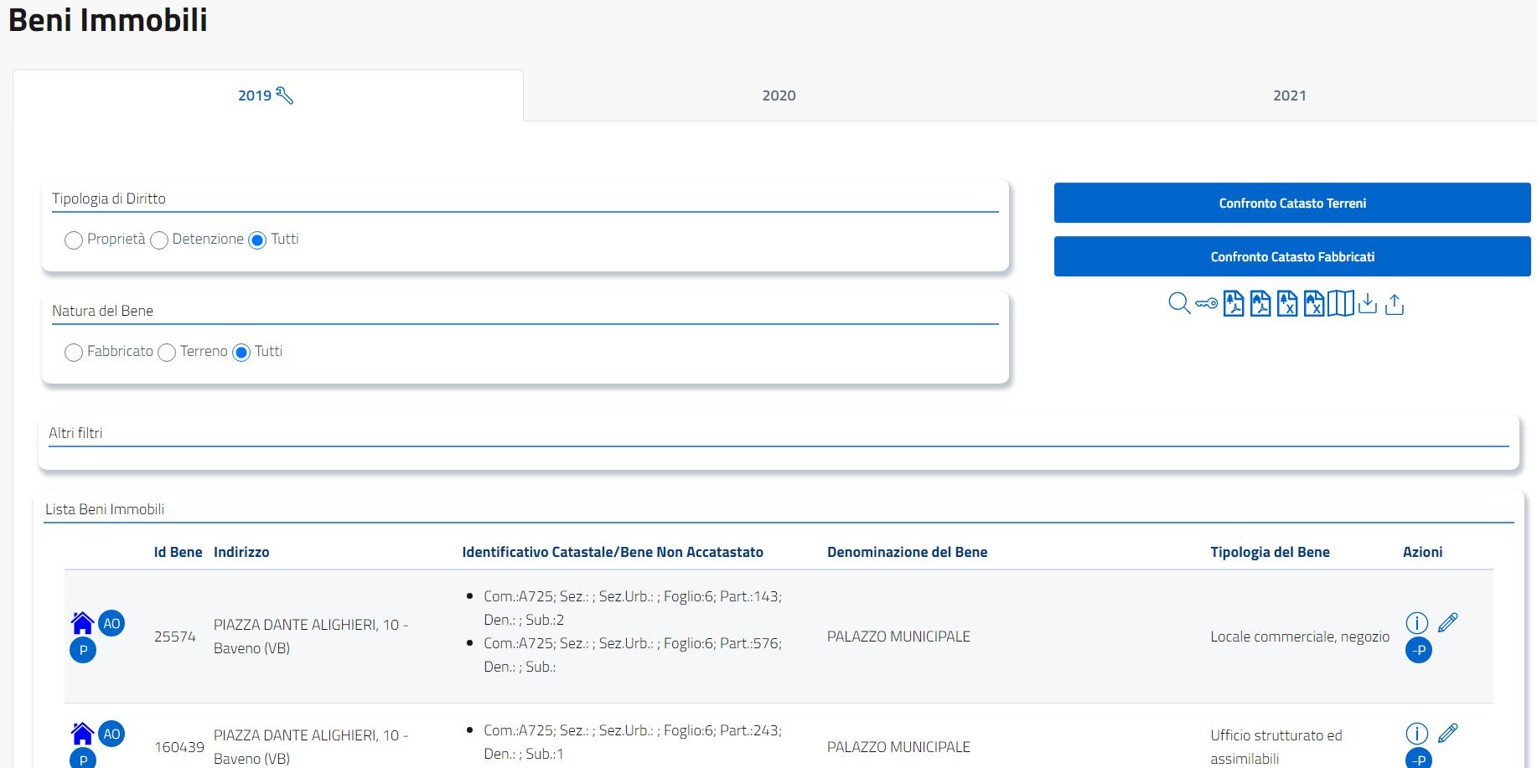This screenshot has width=1537, height=768.
Task: Click the download arrow icon
Action: coord(1368,303)
